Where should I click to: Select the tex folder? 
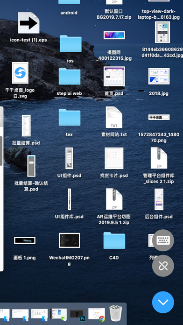tap(70, 117)
